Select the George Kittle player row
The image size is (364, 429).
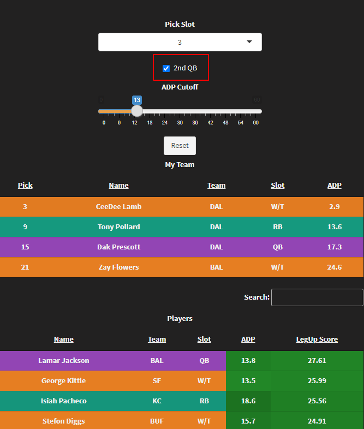[182, 381]
